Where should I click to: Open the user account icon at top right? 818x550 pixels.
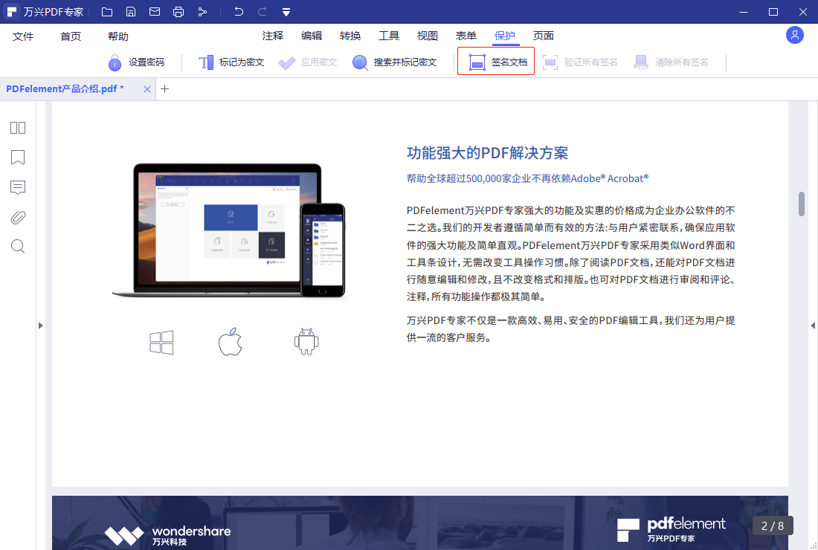pos(794,35)
